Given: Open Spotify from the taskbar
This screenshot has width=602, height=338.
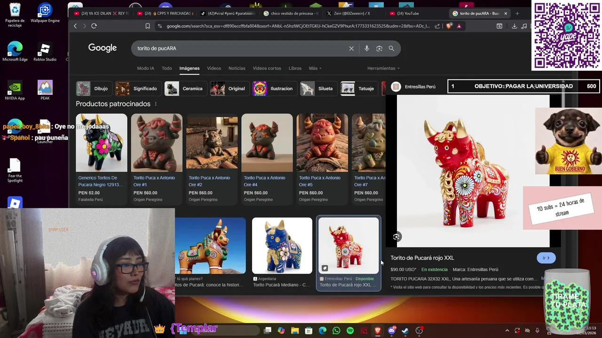Looking at the screenshot, I should tap(350, 330).
